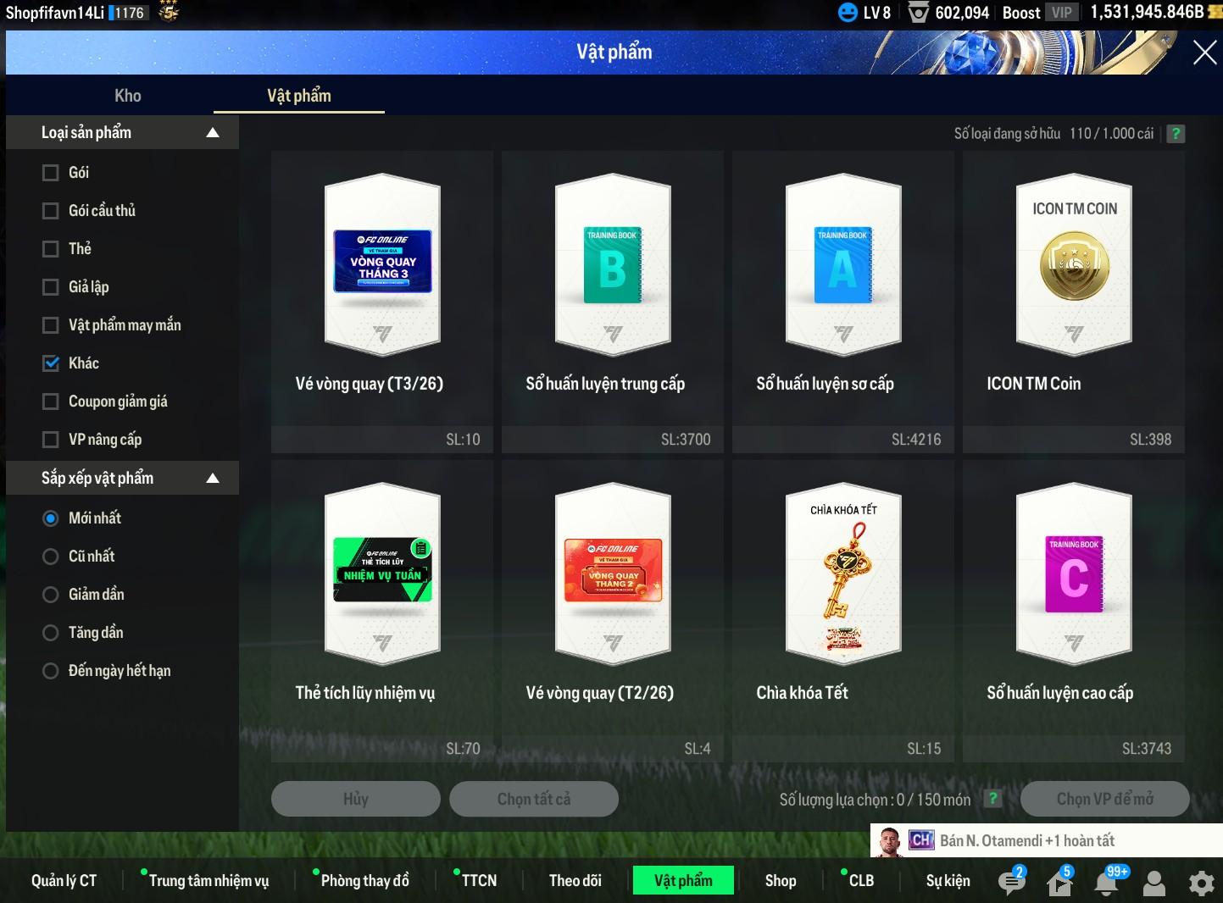
Task: Click the Chọn VP để mở button
Action: pyautogui.click(x=1104, y=799)
